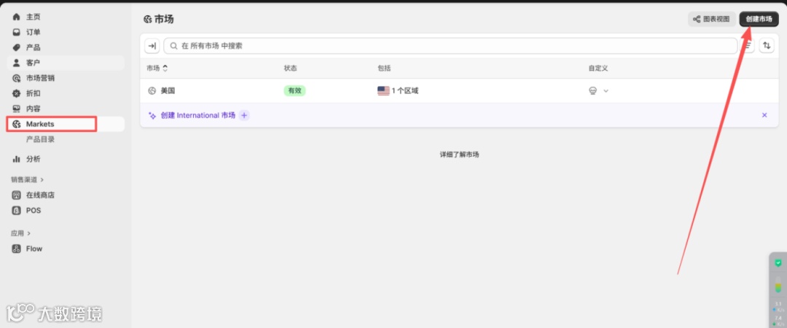
Task: Click the discount badge icon beside 折扣
Action: pyautogui.click(x=16, y=93)
